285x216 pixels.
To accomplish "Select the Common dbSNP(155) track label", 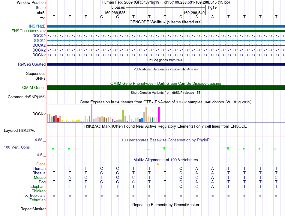I will (x=27, y=97).
